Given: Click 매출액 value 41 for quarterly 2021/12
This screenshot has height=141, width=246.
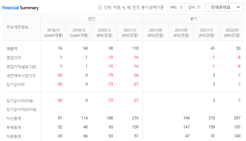Looking at the screenshot, I should pos(212,48).
